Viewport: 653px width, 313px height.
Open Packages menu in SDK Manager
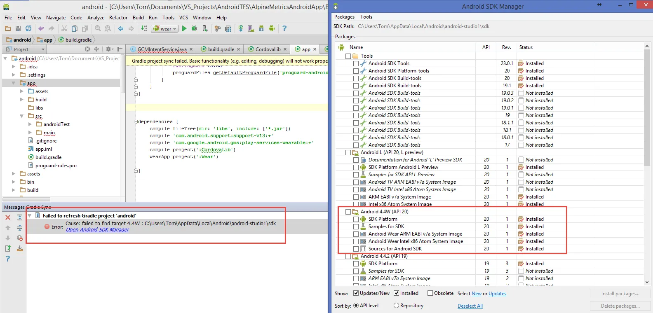pos(344,17)
